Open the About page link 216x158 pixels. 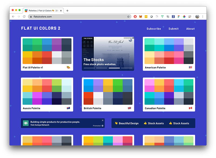tap(191, 29)
